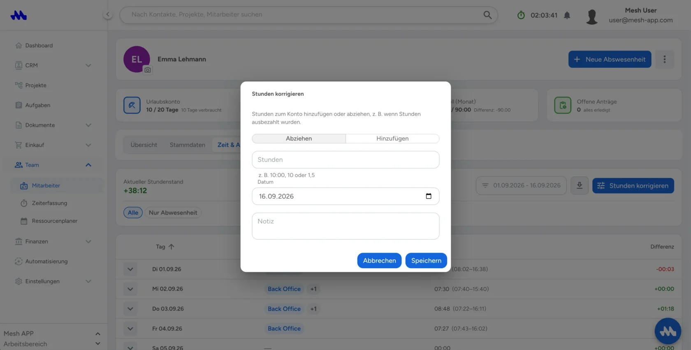
Task: Toggle the Nur Abwesenheit filter chip
Action: coord(173,213)
